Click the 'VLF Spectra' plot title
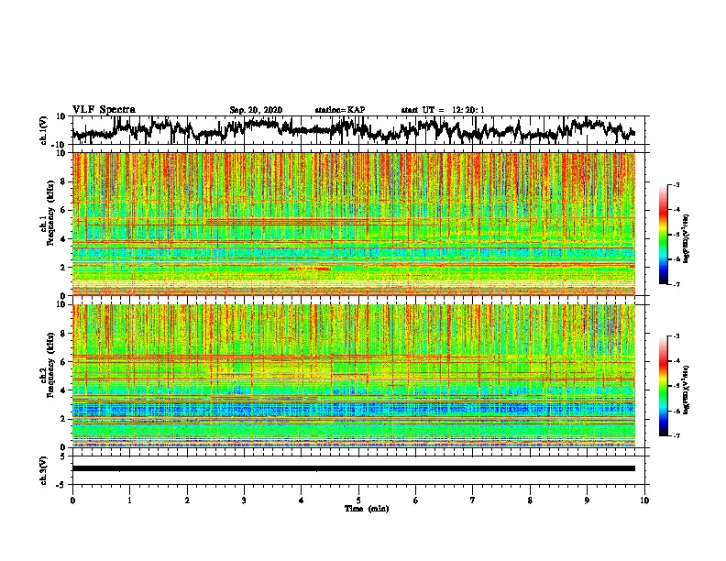This screenshot has height=561, width=726. [104, 110]
